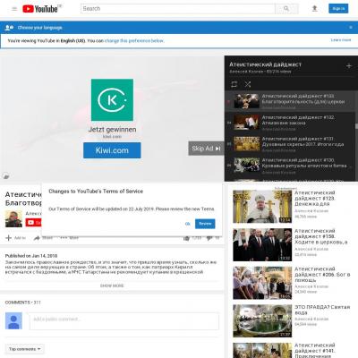Click title дайджест #206. Бог в помощь

tap(322, 275)
